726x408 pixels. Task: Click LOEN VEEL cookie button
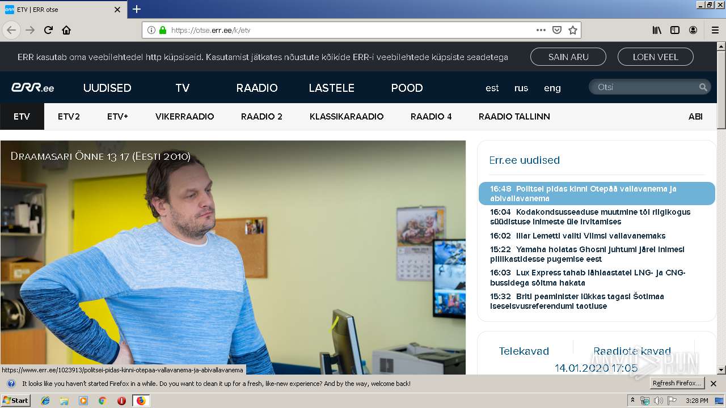[655, 57]
